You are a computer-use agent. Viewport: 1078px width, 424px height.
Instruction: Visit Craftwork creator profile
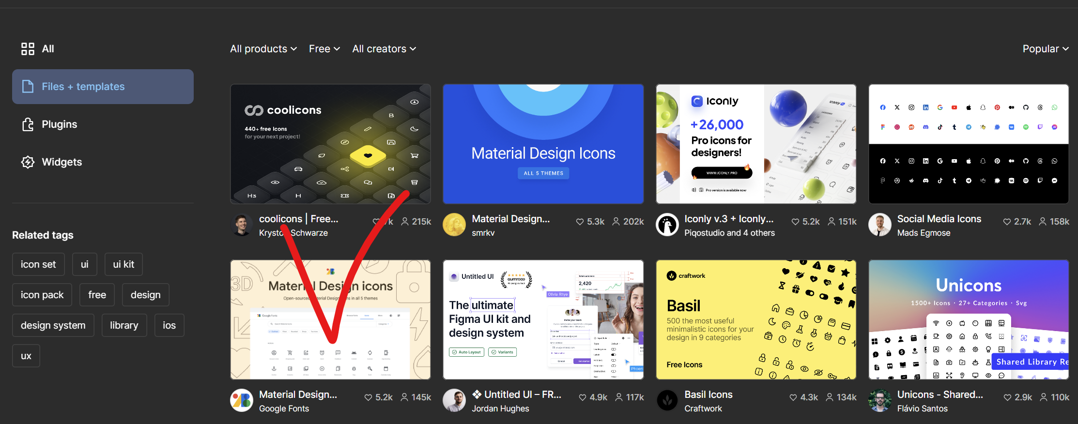coord(703,409)
